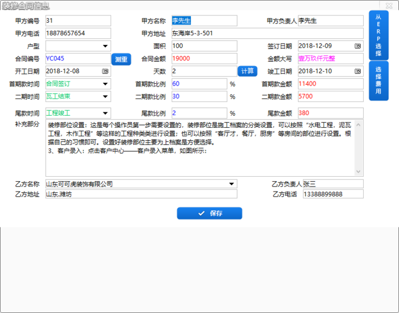Screen dimensions: 399x313
Task: Open the 开工日期 calendar picker icon
Action: (x=105, y=71)
